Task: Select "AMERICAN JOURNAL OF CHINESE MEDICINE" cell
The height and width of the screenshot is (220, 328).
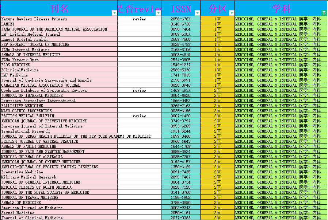Action: [59, 162]
